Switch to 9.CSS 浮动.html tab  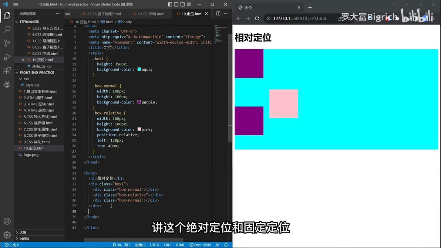[x=149, y=14]
